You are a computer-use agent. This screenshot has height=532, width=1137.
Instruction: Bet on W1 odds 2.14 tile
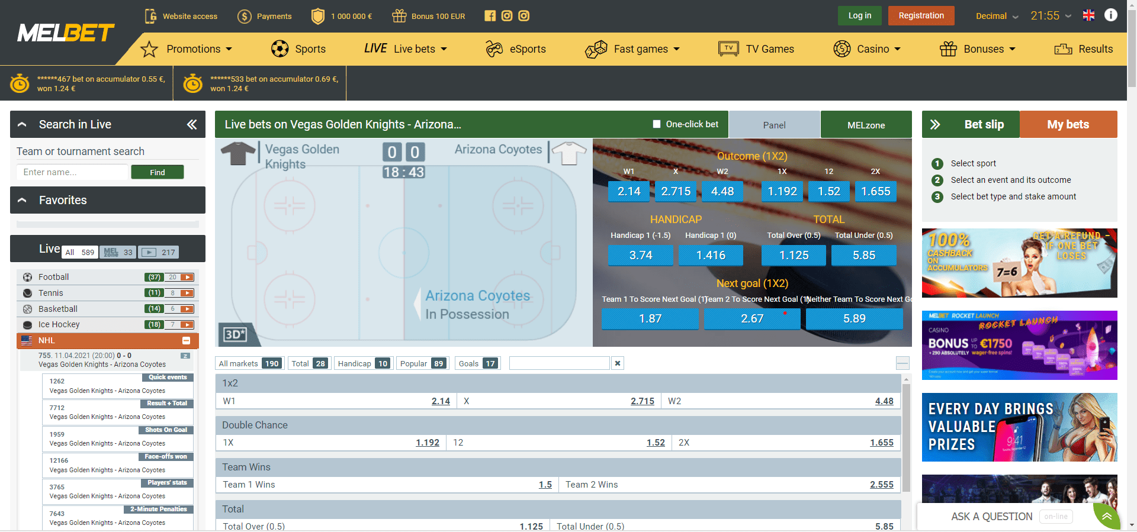629,191
